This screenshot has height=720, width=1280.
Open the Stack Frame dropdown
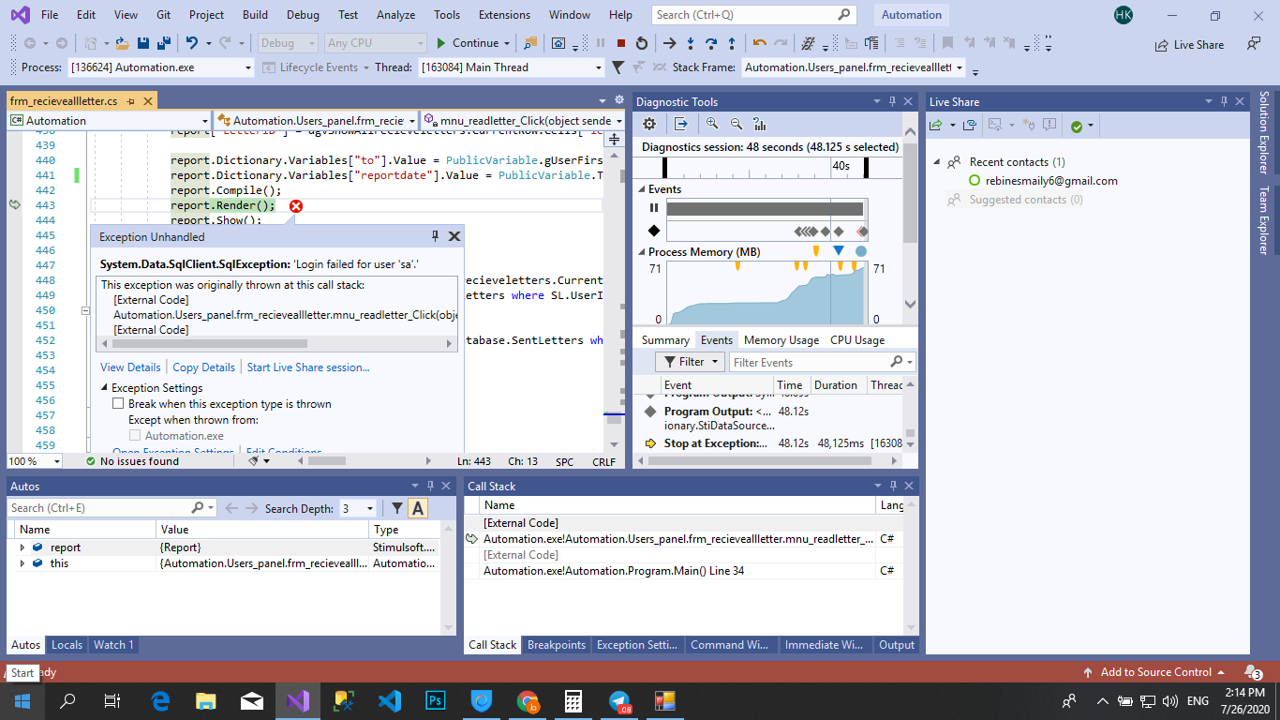tap(960, 67)
